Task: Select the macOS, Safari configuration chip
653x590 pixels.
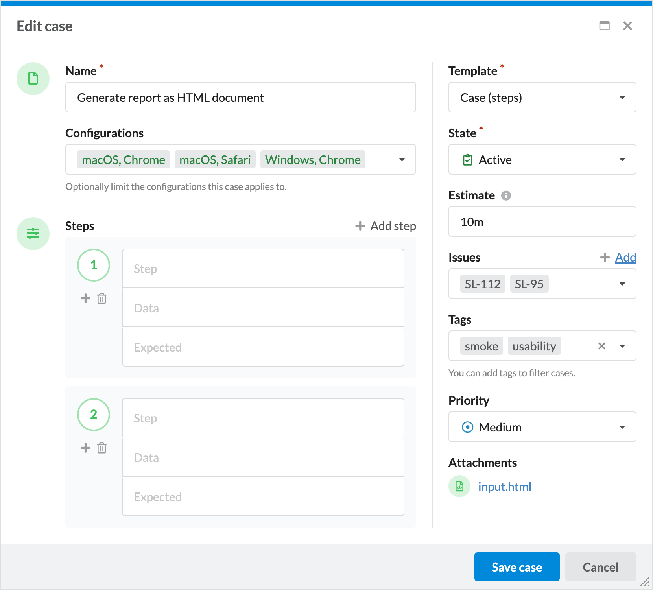Action: [215, 160]
